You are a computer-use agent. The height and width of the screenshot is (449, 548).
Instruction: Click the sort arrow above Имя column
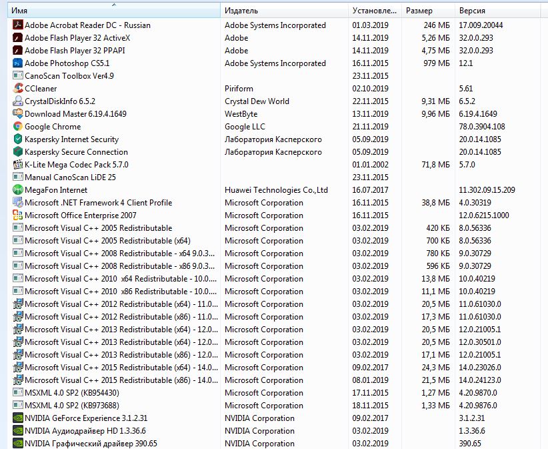[x=113, y=5]
